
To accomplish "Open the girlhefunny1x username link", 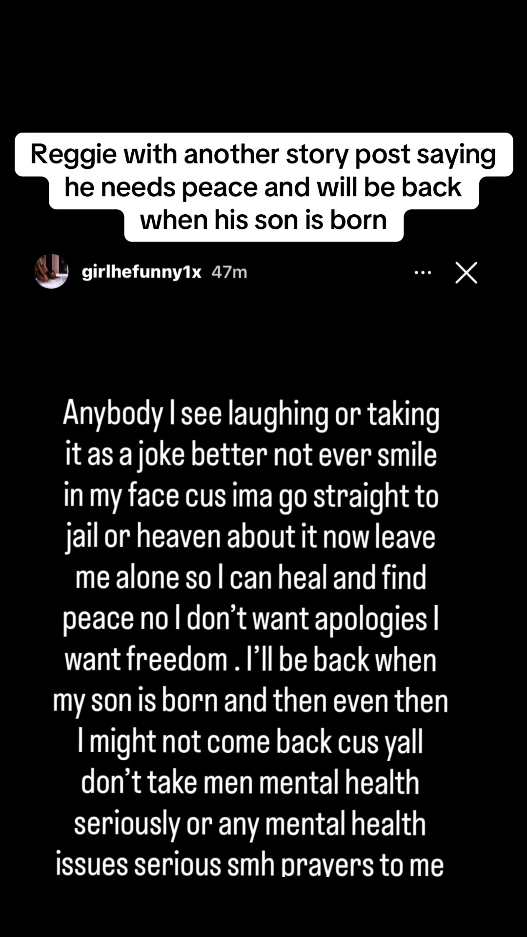I will pos(142,272).
